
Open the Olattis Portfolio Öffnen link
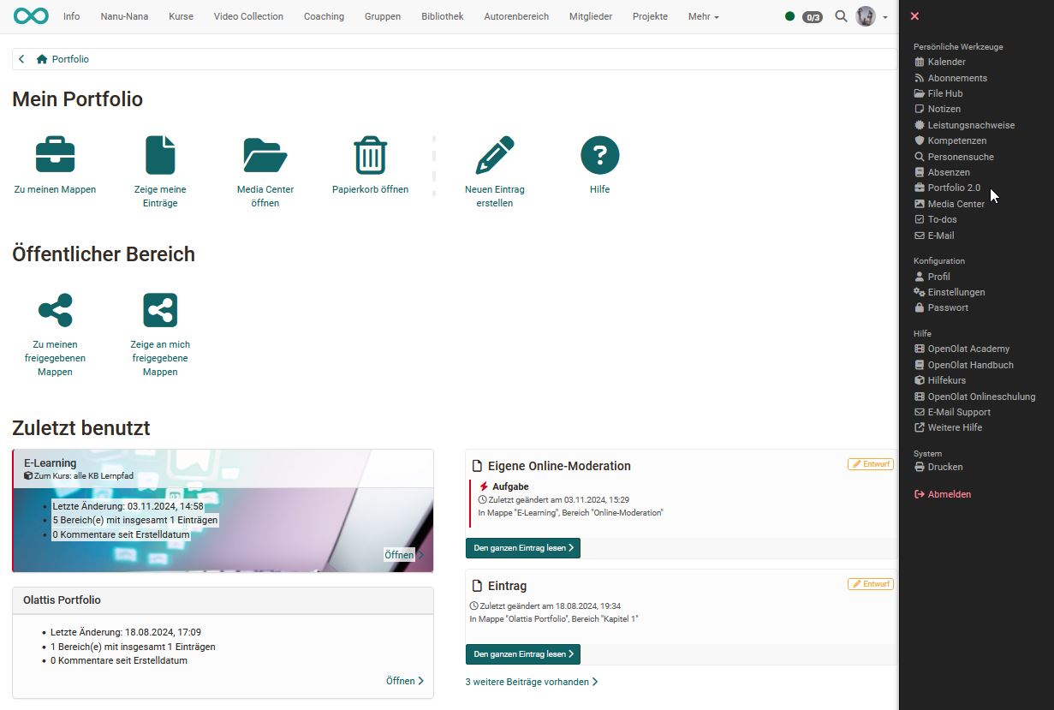coord(404,681)
